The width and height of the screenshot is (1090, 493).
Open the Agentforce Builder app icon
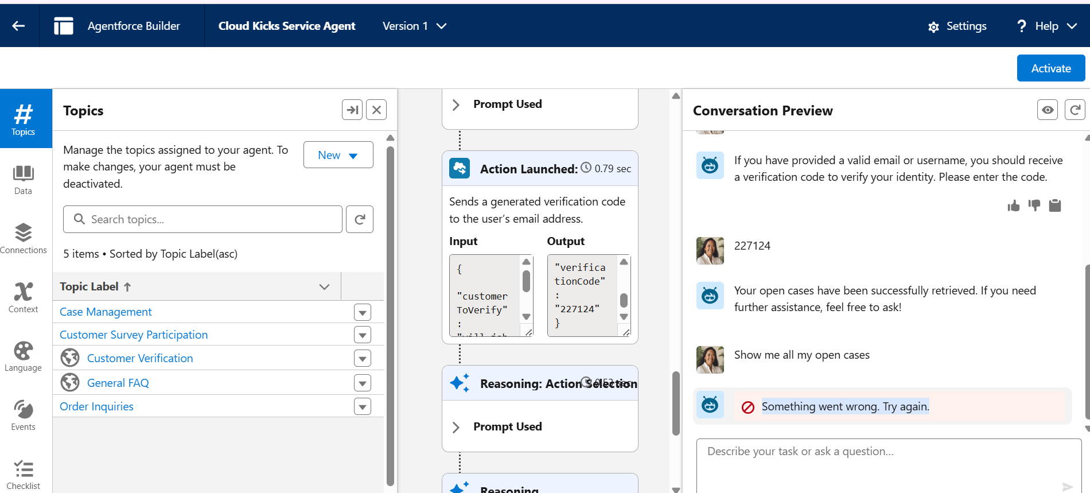(64, 26)
